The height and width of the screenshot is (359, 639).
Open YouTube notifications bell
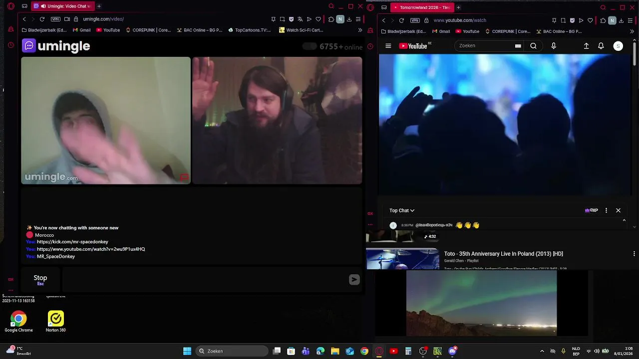click(601, 46)
